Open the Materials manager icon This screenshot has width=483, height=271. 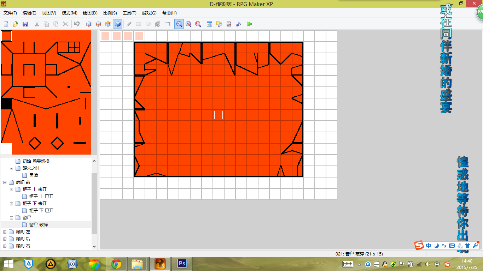[219, 24]
